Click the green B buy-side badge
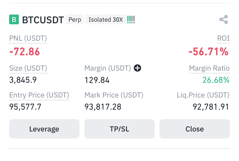This screenshot has width=239, height=161. pyautogui.click(x=14, y=20)
